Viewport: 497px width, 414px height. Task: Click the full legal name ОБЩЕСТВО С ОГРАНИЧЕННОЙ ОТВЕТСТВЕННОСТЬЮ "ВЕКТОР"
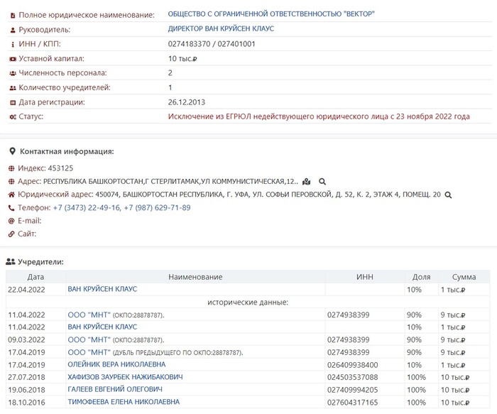click(x=272, y=14)
